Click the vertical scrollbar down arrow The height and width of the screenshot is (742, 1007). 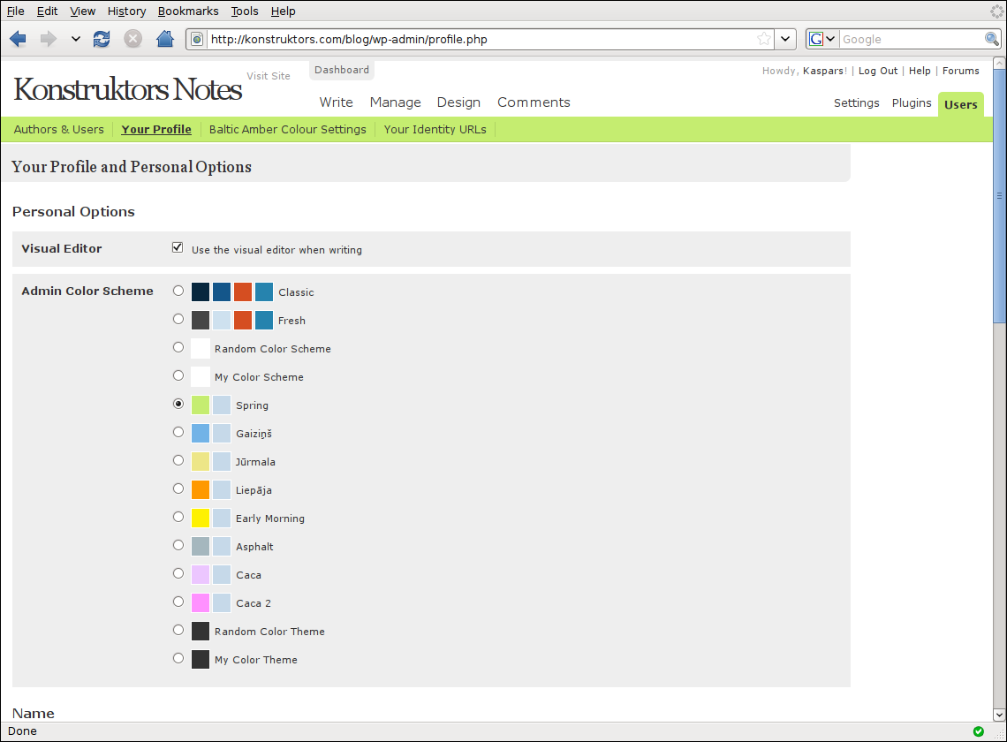tap(999, 715)
